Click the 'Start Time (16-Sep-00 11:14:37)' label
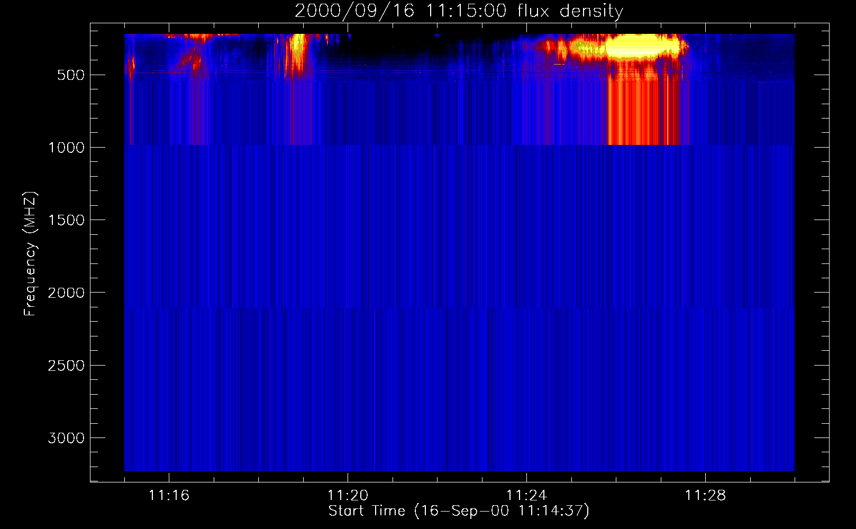This screenshot has height=529, width=856. click(x=459, y=511)
